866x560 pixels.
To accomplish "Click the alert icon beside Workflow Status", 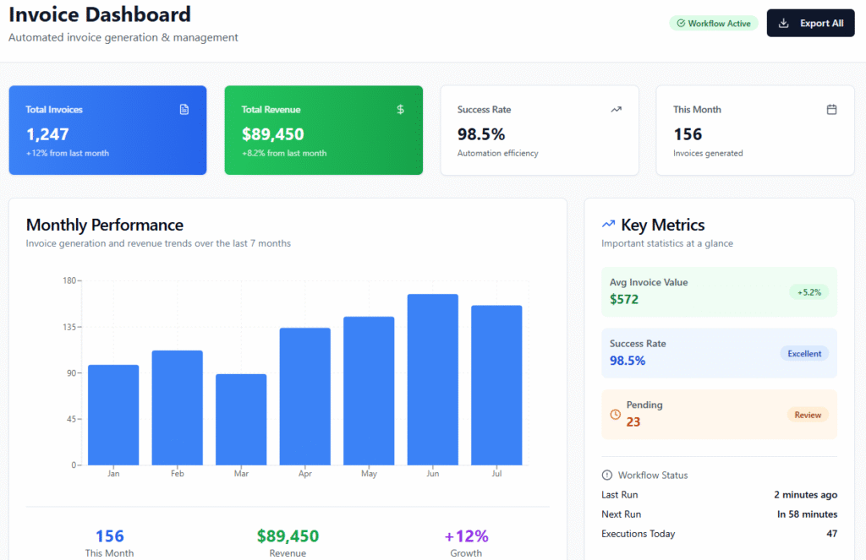I will pyautogui.click(x=606, y=475).
